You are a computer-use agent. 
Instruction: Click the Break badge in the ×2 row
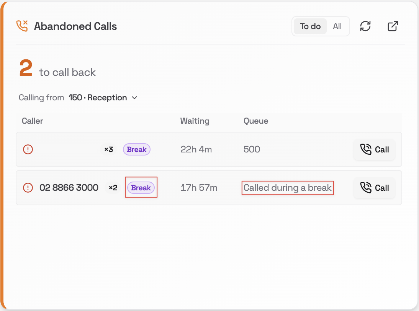[x=141, y=188]
